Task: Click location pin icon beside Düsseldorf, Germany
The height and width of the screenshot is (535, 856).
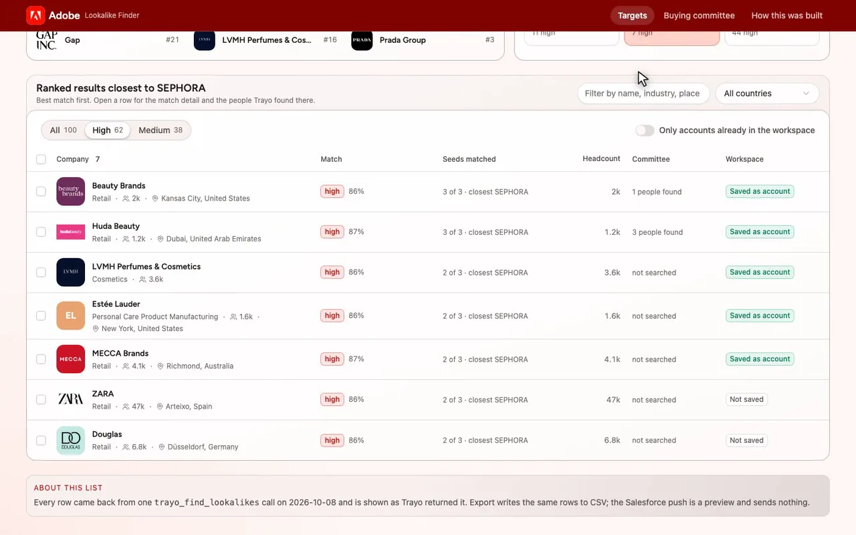Action: click(162, 447)
